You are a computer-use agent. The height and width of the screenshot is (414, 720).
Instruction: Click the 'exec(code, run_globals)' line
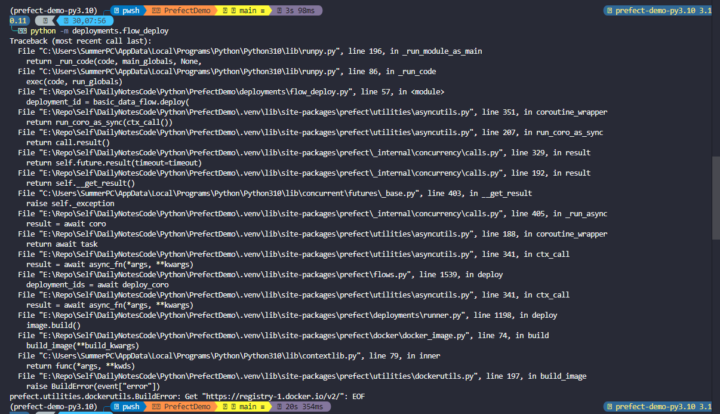[74, 81]
